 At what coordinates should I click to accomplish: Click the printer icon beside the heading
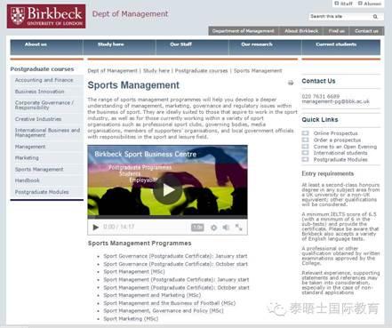click(291, 83)
